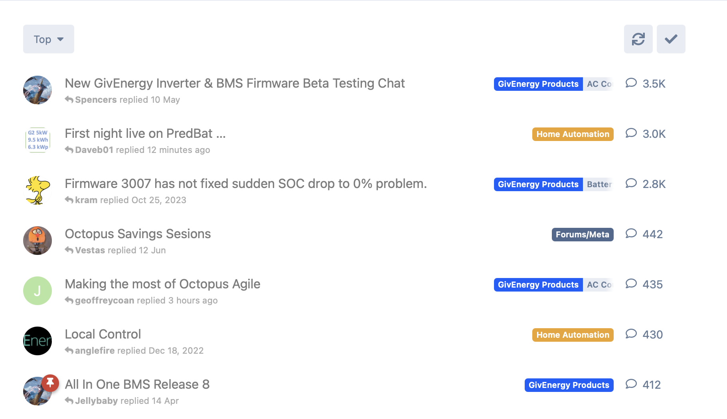Viewport: 727px width, 419px height.
Task: Open New GivEnergy Inverter & BMS Firmware thread
Action: tap(235, 83)
